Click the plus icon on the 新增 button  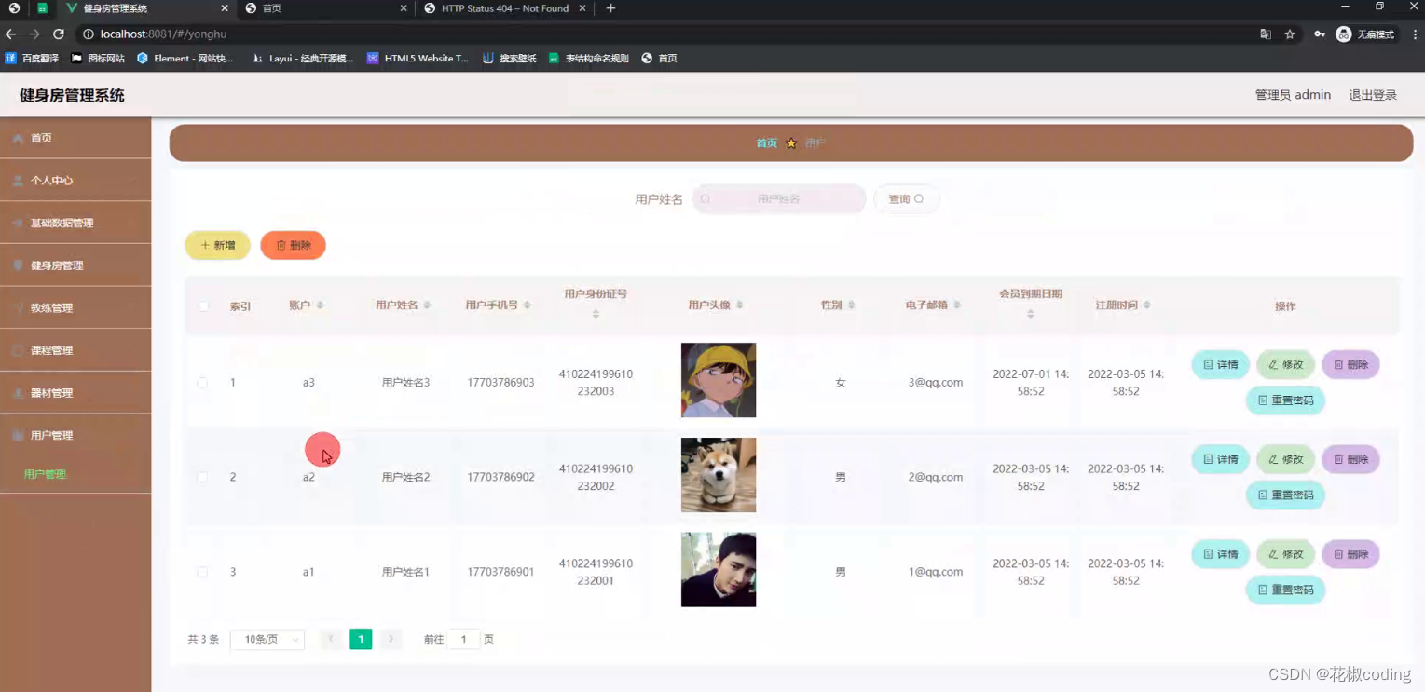[x=205, y=245]
